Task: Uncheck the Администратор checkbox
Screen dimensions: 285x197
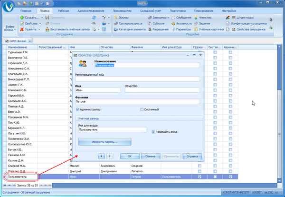Action: [x=77, y=109]
